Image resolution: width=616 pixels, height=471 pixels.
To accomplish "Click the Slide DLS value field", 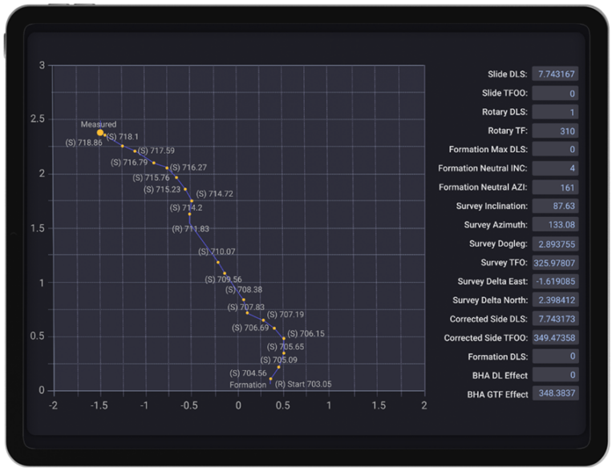I will pyautogui.click(x=555, y=74).
